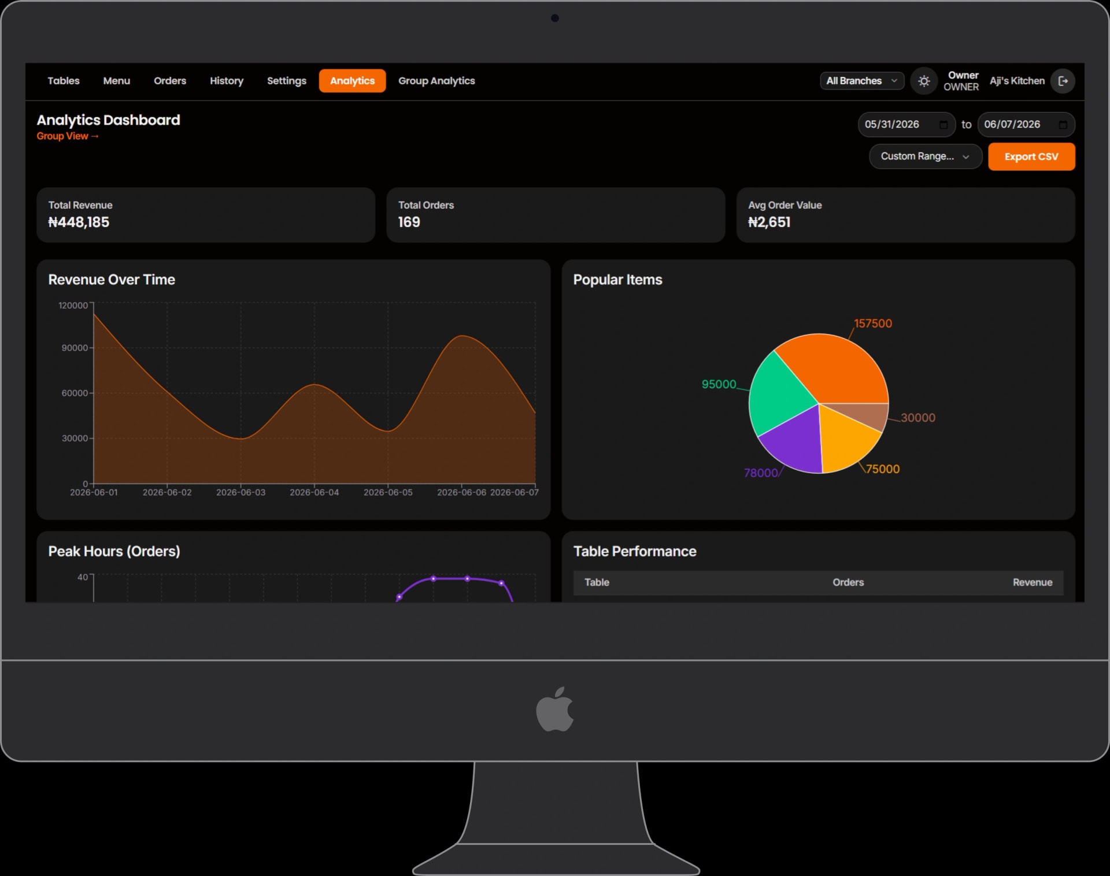
Task: Click the 157500 pie chart label
Action: coord(873,324)
